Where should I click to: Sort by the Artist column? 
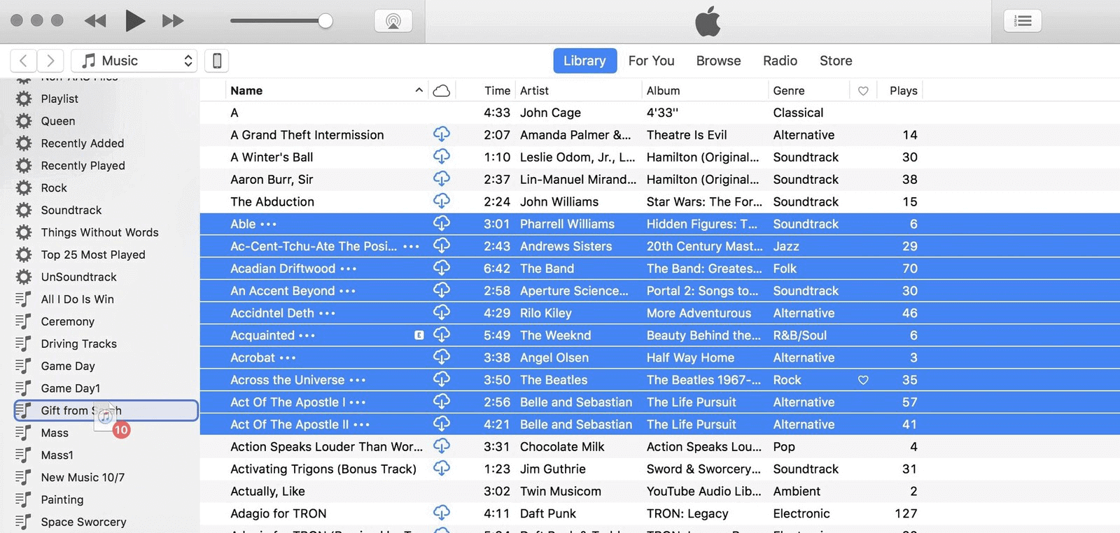click(534, 90)
